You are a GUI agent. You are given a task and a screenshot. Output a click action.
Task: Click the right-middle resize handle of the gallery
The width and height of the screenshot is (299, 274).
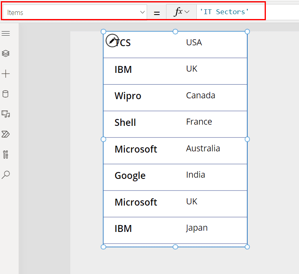coord(247,139)
